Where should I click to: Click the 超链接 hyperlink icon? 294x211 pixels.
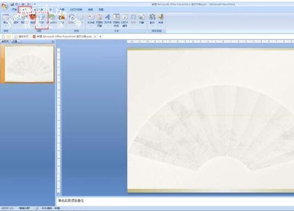tap(71, 19)
